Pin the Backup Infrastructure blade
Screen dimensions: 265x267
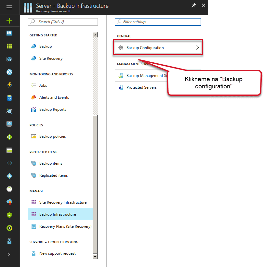coord(194,5)
